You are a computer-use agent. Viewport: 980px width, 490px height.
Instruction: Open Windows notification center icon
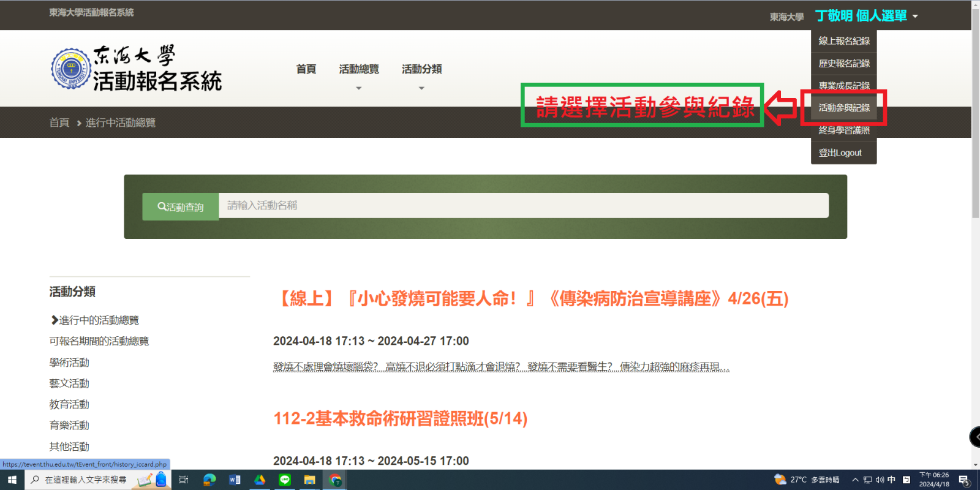click(x=964, y=480)
